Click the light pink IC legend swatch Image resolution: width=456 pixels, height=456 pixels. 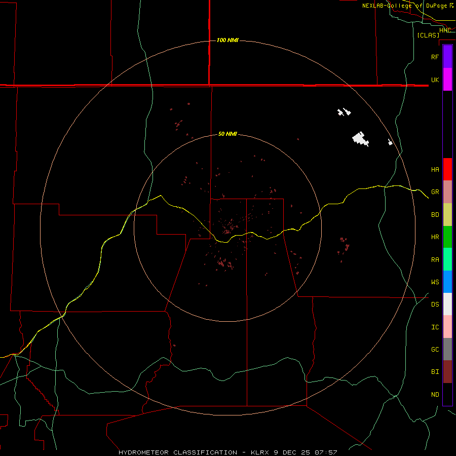coord(447,327)
